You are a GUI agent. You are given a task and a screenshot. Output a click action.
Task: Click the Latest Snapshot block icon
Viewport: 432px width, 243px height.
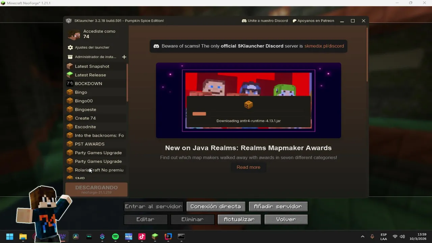70,66
